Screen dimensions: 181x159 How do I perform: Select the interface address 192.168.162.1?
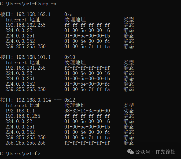(x=34, y=14)
